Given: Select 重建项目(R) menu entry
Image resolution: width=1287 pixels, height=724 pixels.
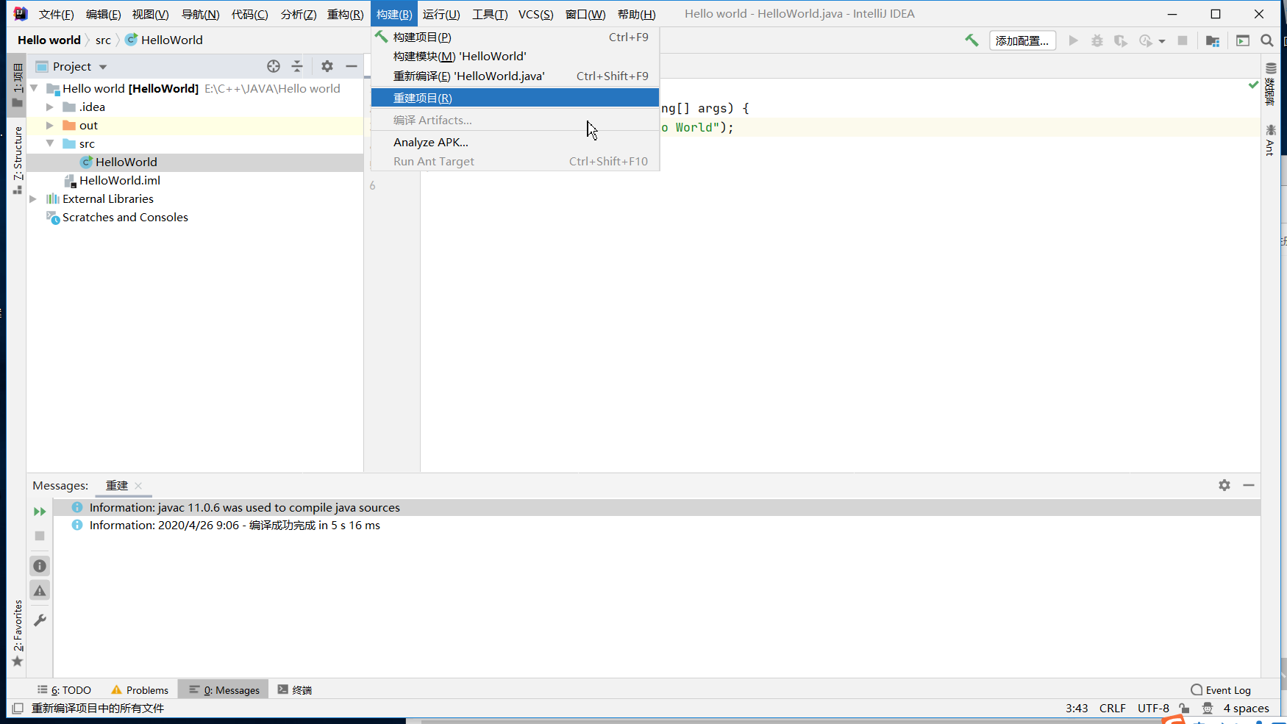Looking at the screenshot, I should click(515, 98).
